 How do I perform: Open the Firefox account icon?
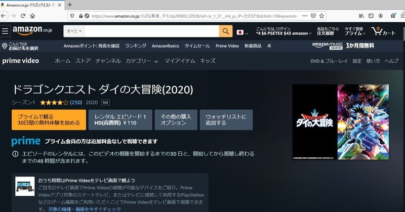tap(381, 16)
